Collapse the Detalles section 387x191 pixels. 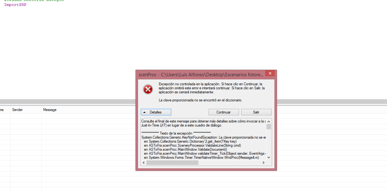click(x=156, y=112)
